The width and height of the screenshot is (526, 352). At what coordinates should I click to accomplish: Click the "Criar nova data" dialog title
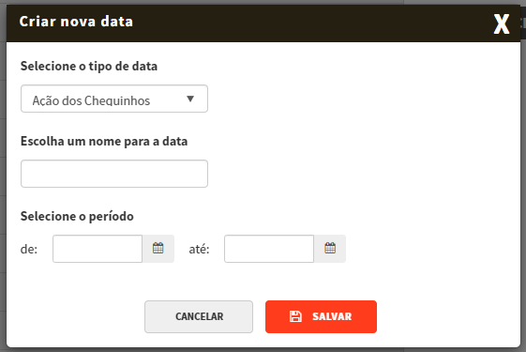76,22
